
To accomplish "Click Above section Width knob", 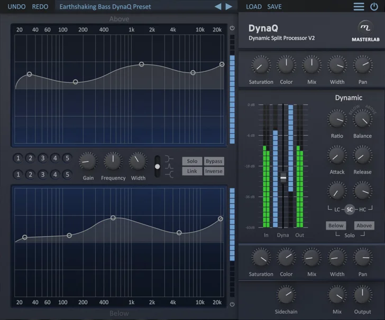I will click(x=337, y=65).
